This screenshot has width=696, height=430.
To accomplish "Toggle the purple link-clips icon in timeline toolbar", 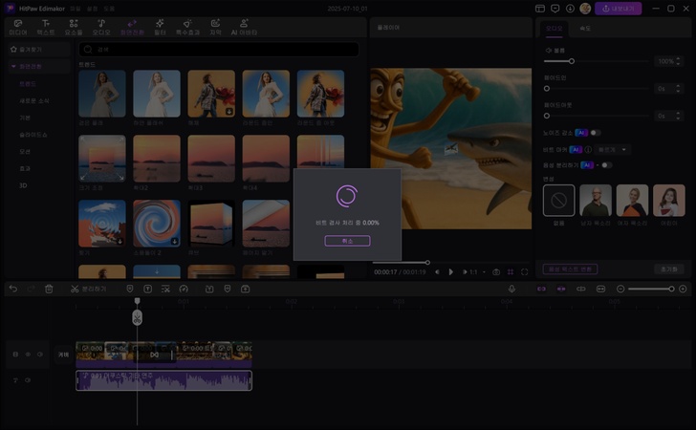I will (541, 289).
